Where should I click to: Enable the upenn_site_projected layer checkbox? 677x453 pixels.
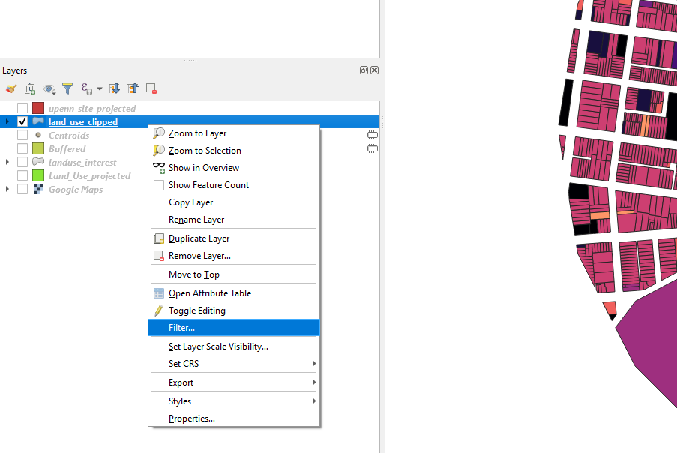pyautogui.click(x=22, y=109)
